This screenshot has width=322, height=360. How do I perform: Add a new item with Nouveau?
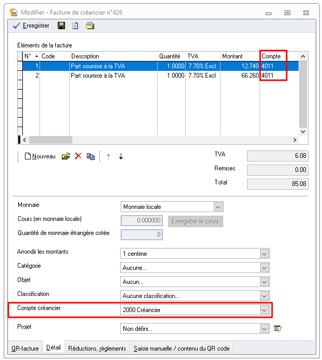pyautogui.click(x=40, y=156)
